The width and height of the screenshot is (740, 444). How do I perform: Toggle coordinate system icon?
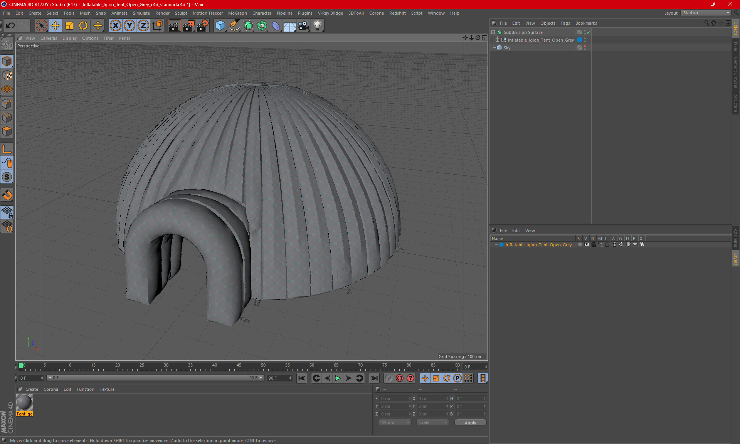(x=158, y=26)
